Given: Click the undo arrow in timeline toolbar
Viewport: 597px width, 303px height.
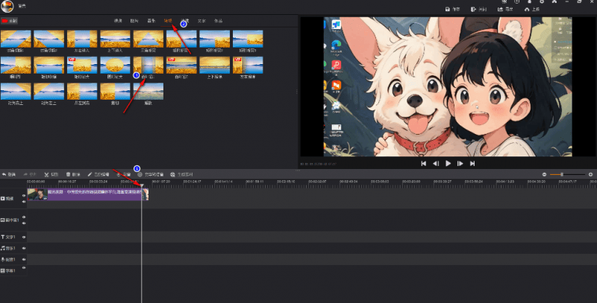Looking at the screenshot, I should (4, 174).
